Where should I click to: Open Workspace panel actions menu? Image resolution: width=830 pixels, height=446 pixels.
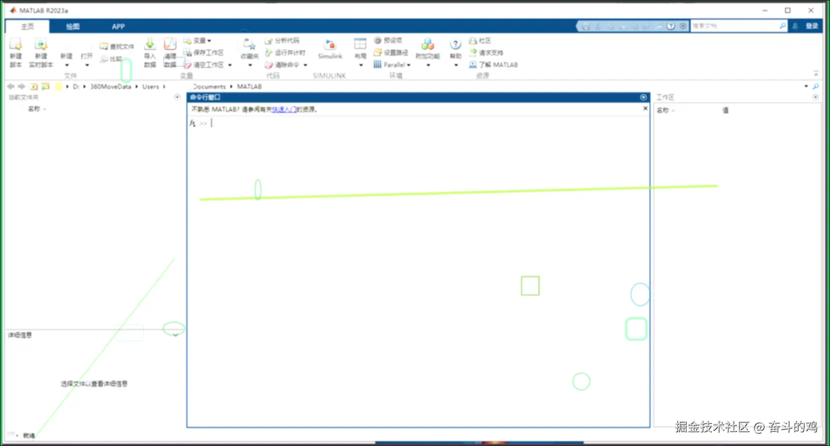[x=816, y=97]
